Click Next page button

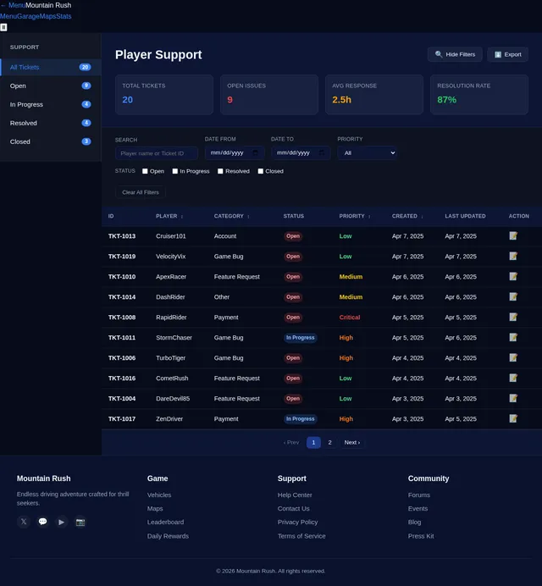click(x=352, y=443)
